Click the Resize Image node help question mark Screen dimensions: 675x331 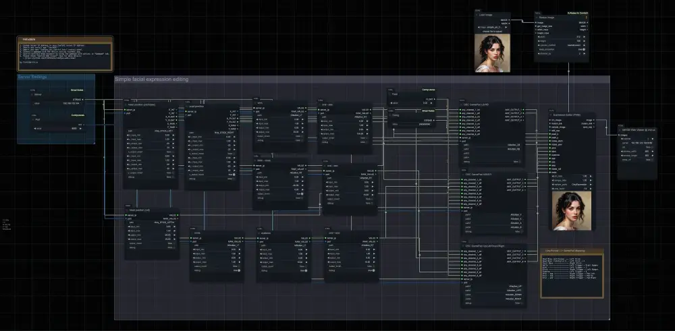click(586, 18)
